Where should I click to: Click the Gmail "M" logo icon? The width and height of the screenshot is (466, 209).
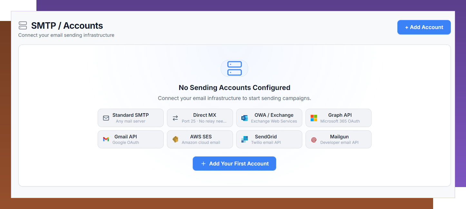[x=106, y=139]
